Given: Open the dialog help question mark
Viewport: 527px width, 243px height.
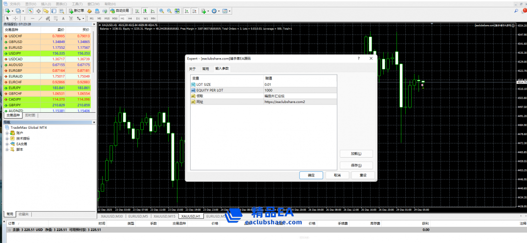Looking at the screenshot, I should tap(360, 58).
